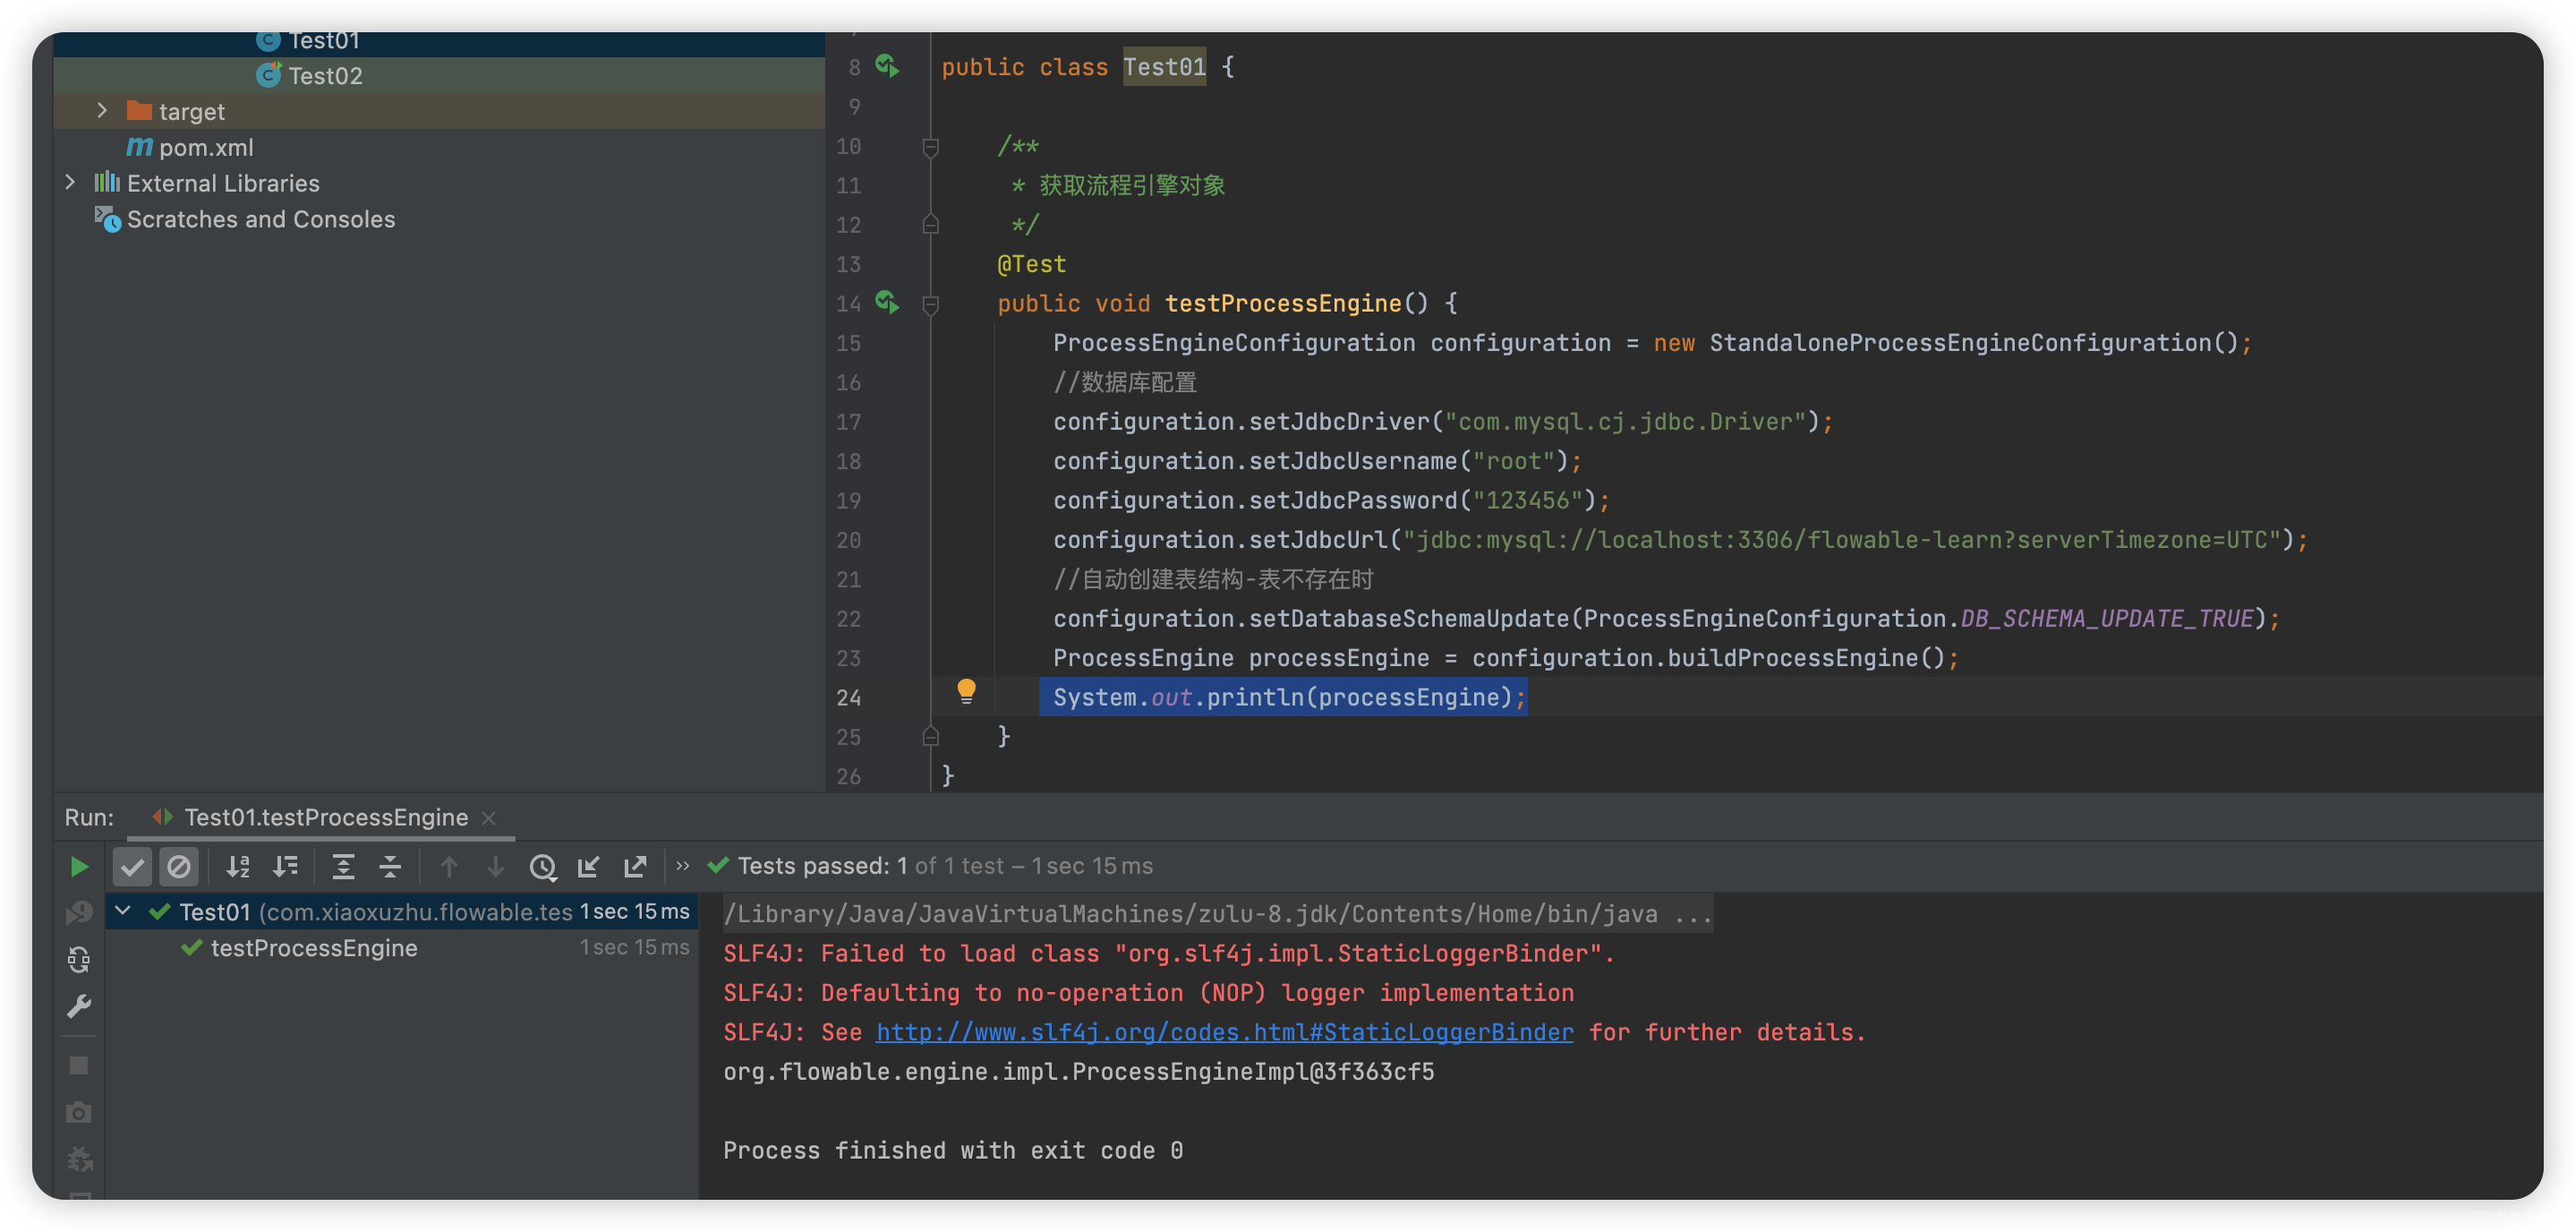Click Import Tests arrow icon
This screenshot has height=1232, width=2576.
point(588,866)
